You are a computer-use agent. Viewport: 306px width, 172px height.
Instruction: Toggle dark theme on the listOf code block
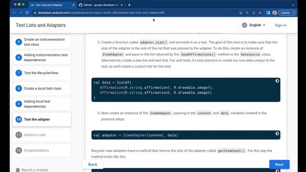277,81
